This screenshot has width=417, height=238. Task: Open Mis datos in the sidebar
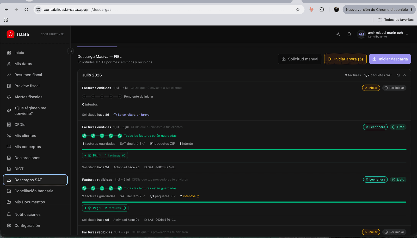35,64
